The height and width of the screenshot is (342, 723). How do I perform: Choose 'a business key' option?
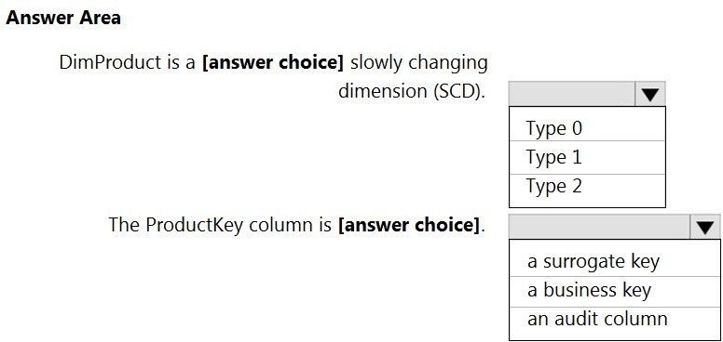point(615,290)
